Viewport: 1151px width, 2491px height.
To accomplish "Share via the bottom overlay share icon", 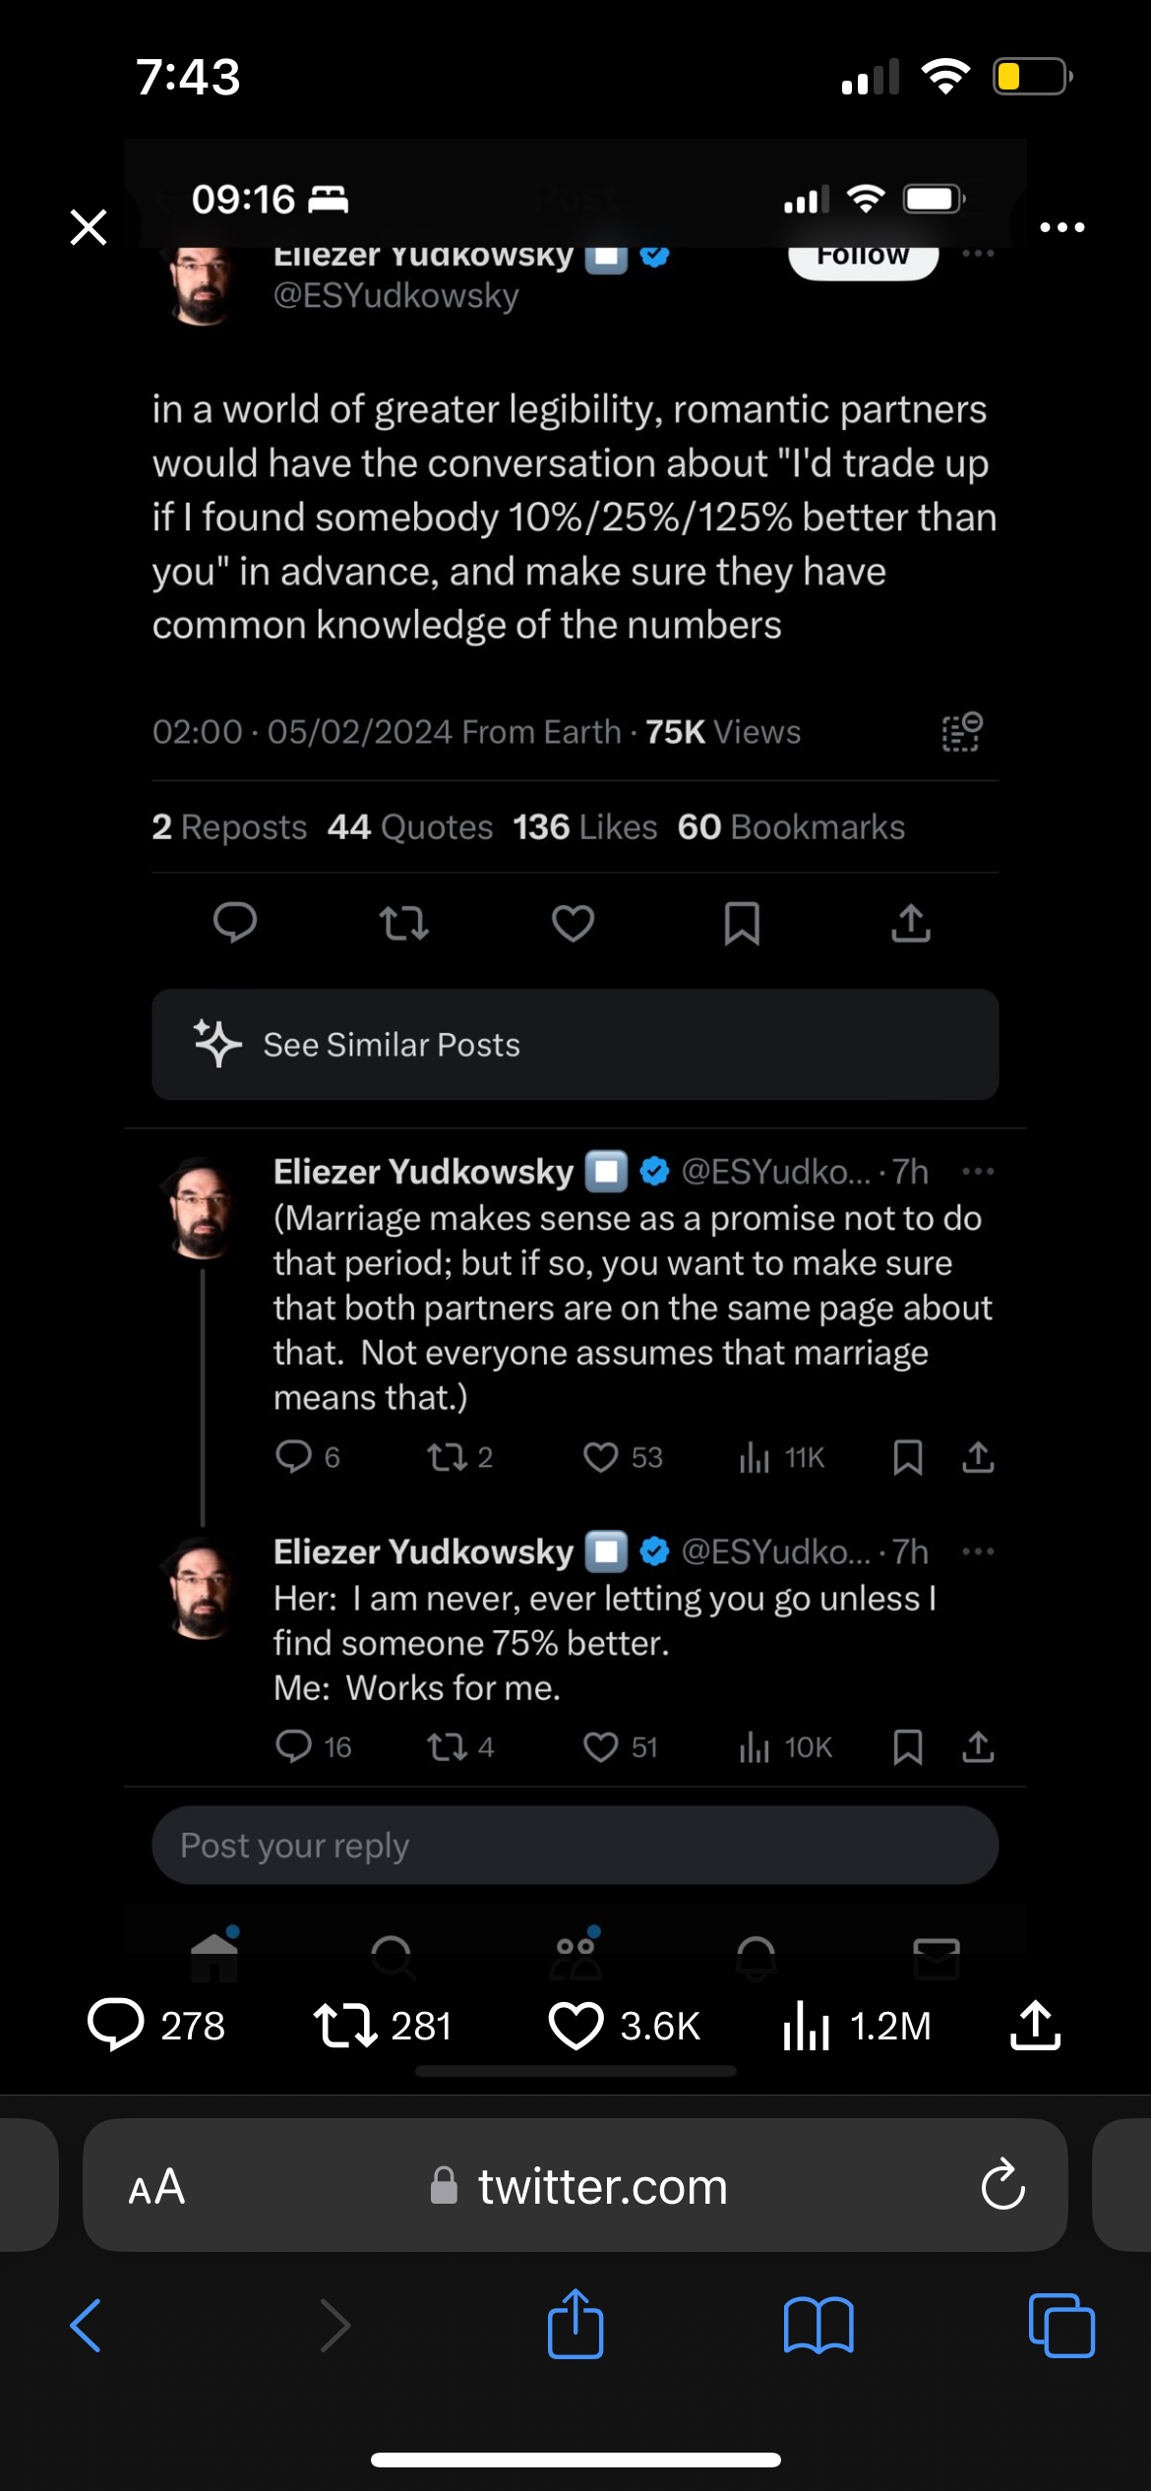I will [x=1036, y=2025].
